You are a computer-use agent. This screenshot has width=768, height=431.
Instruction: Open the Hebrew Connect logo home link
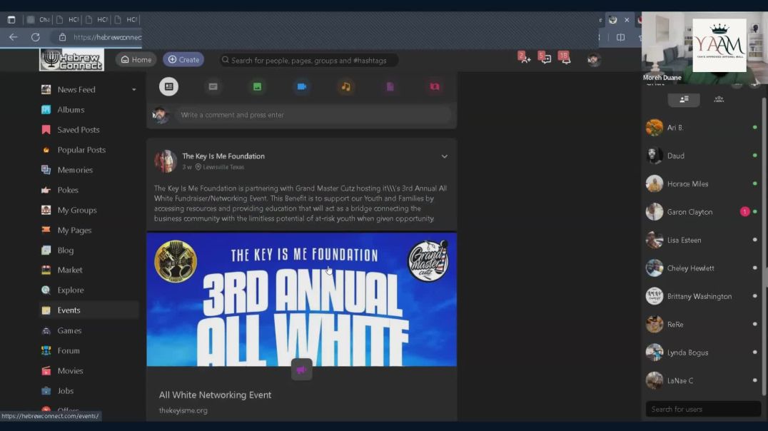[71, 60]
